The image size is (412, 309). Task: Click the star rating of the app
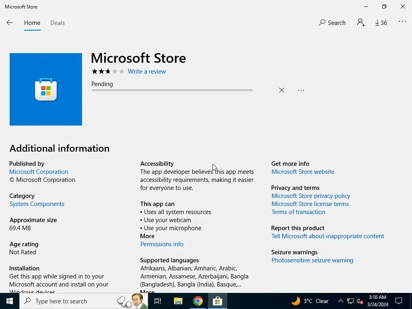[108, 71]
